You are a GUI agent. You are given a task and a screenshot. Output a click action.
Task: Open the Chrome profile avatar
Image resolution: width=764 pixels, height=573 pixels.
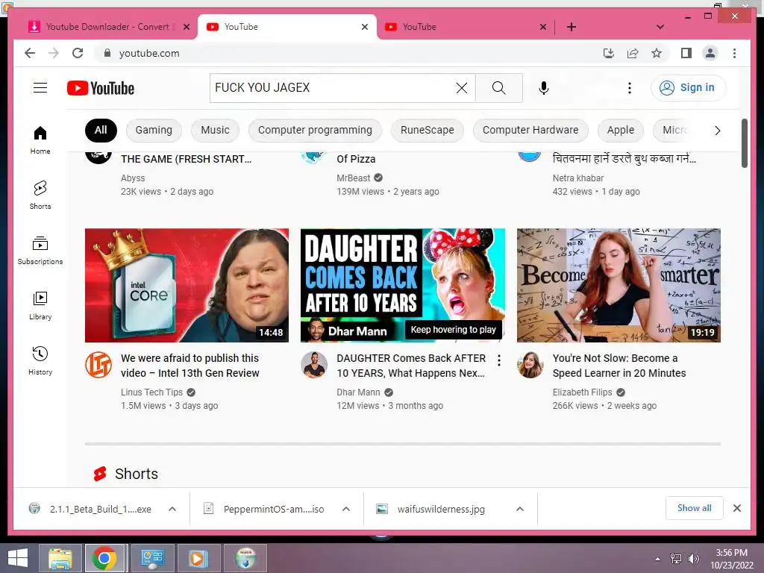coord(710,53)
